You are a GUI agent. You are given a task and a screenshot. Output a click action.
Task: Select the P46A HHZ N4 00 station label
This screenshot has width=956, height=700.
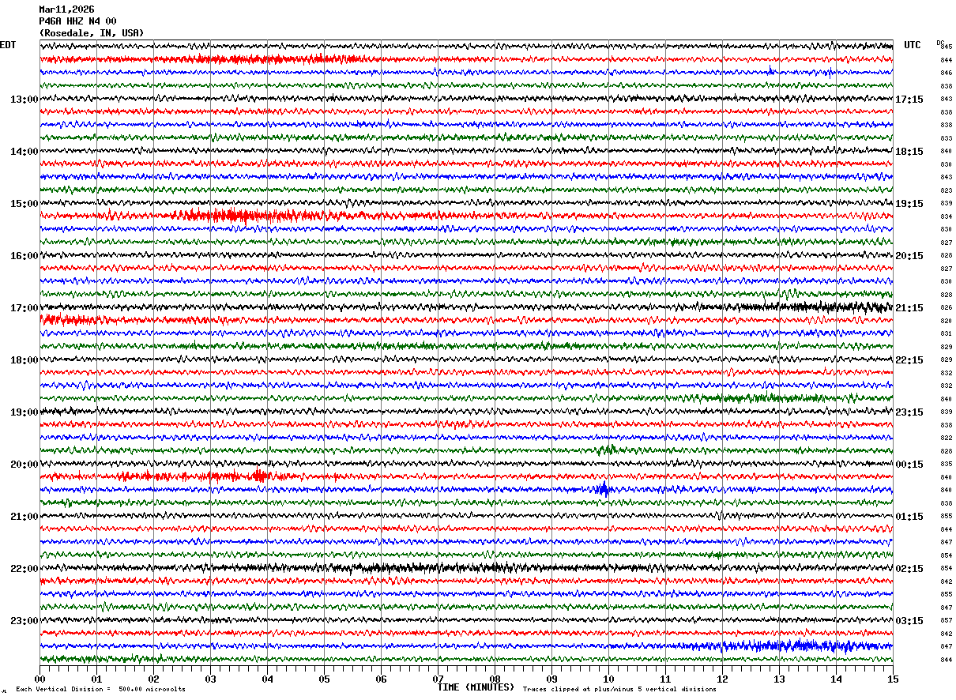click(77, 21)
